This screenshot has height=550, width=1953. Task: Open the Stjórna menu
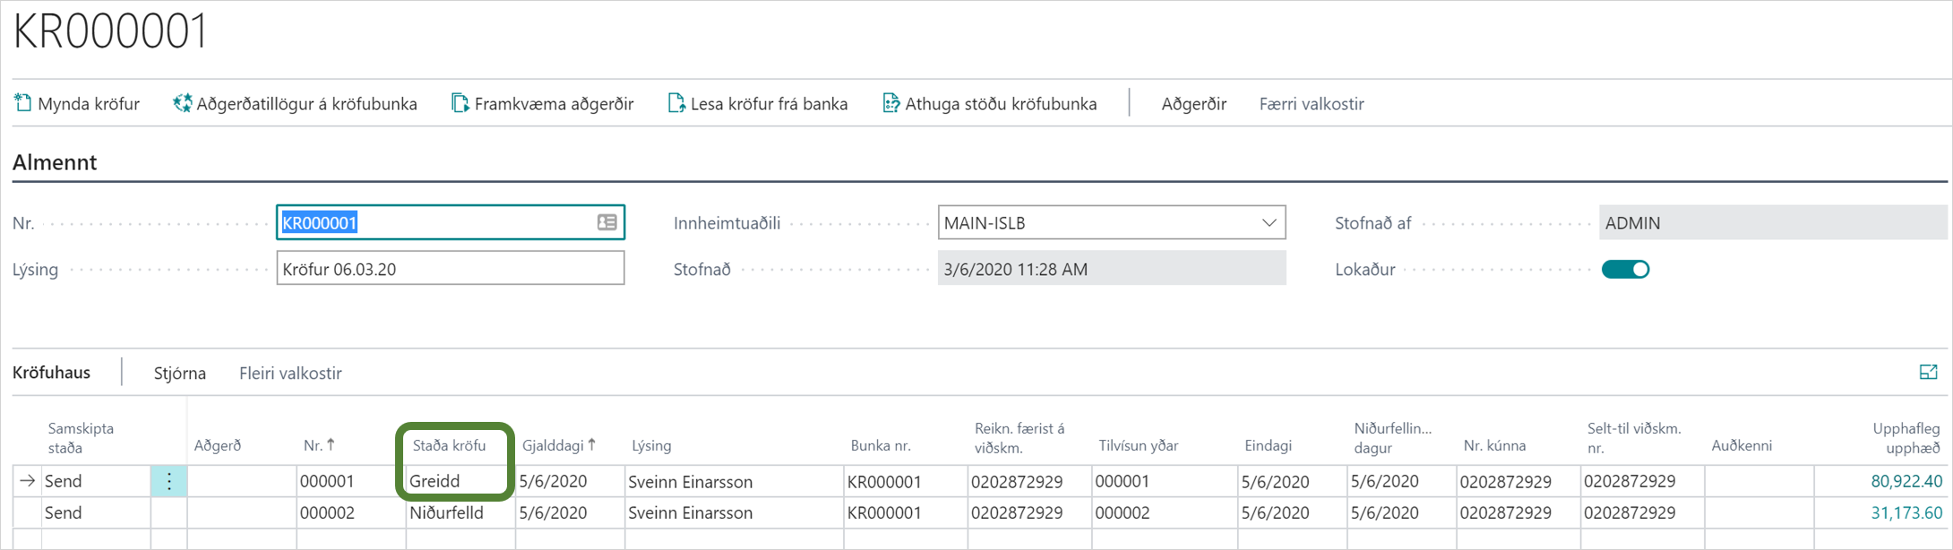179,374
